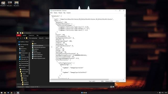This screenshot has width=168, height=94.
Task: Click the red Файл tab in Explorer
Action: coord(19,36)
